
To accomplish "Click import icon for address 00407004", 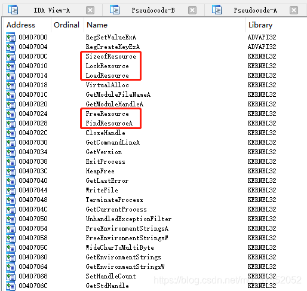I will [11, 47].
